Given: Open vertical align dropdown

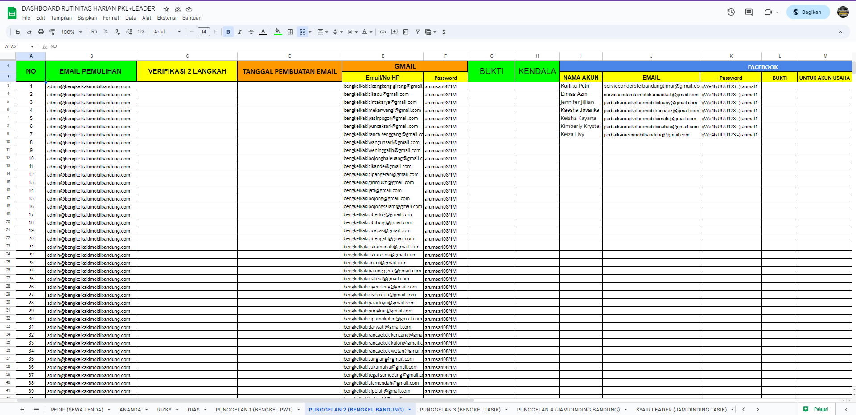Looking at the screenshot, I should pos(337,32).
